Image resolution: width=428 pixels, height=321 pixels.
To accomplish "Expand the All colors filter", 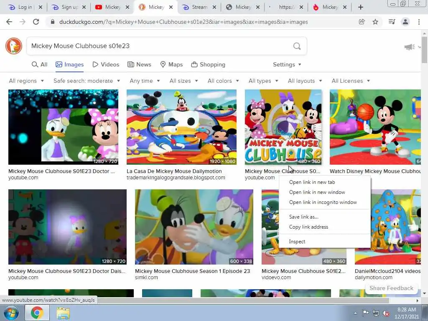I will pyautogui.click(x=223, y=81).
